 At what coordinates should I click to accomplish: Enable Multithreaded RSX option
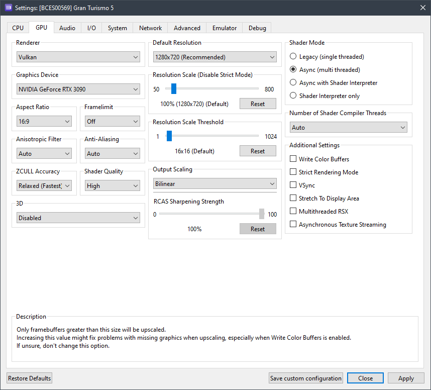293,212
